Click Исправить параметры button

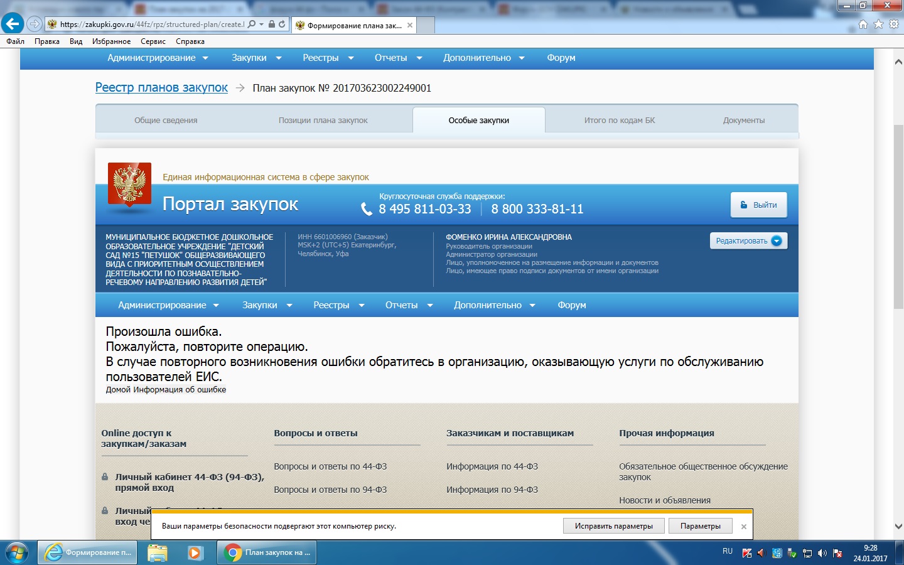click(613, 526)
